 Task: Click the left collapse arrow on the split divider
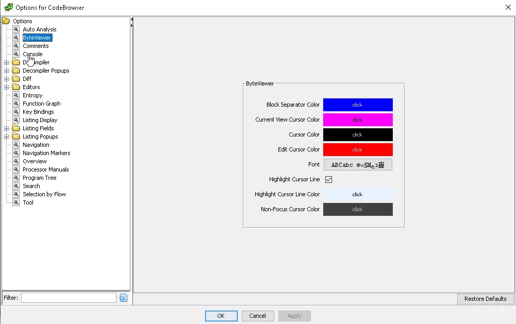[131, 20]
